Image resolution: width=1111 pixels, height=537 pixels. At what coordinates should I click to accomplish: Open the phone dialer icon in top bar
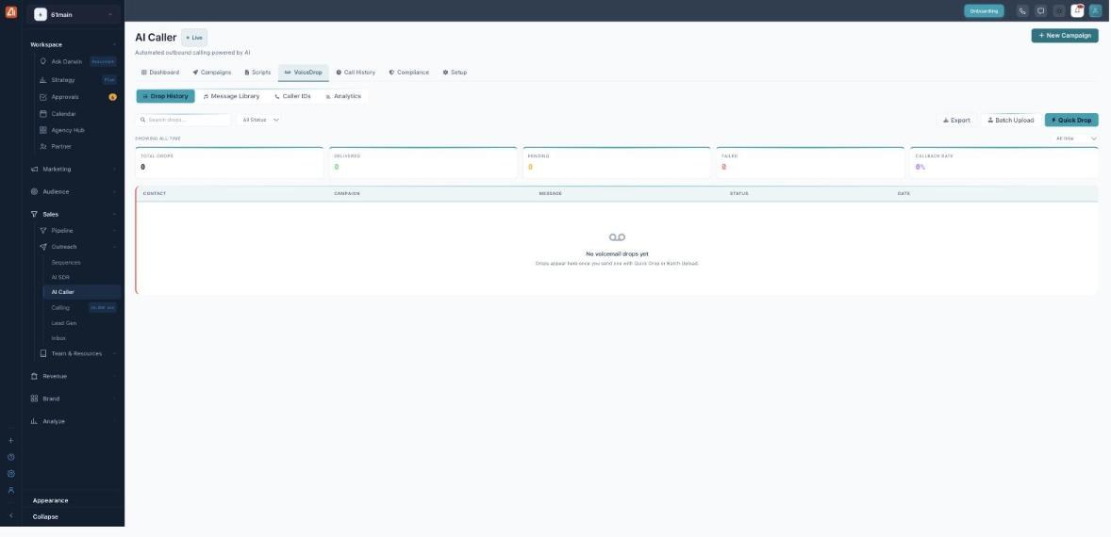[x=1021, y=10]
